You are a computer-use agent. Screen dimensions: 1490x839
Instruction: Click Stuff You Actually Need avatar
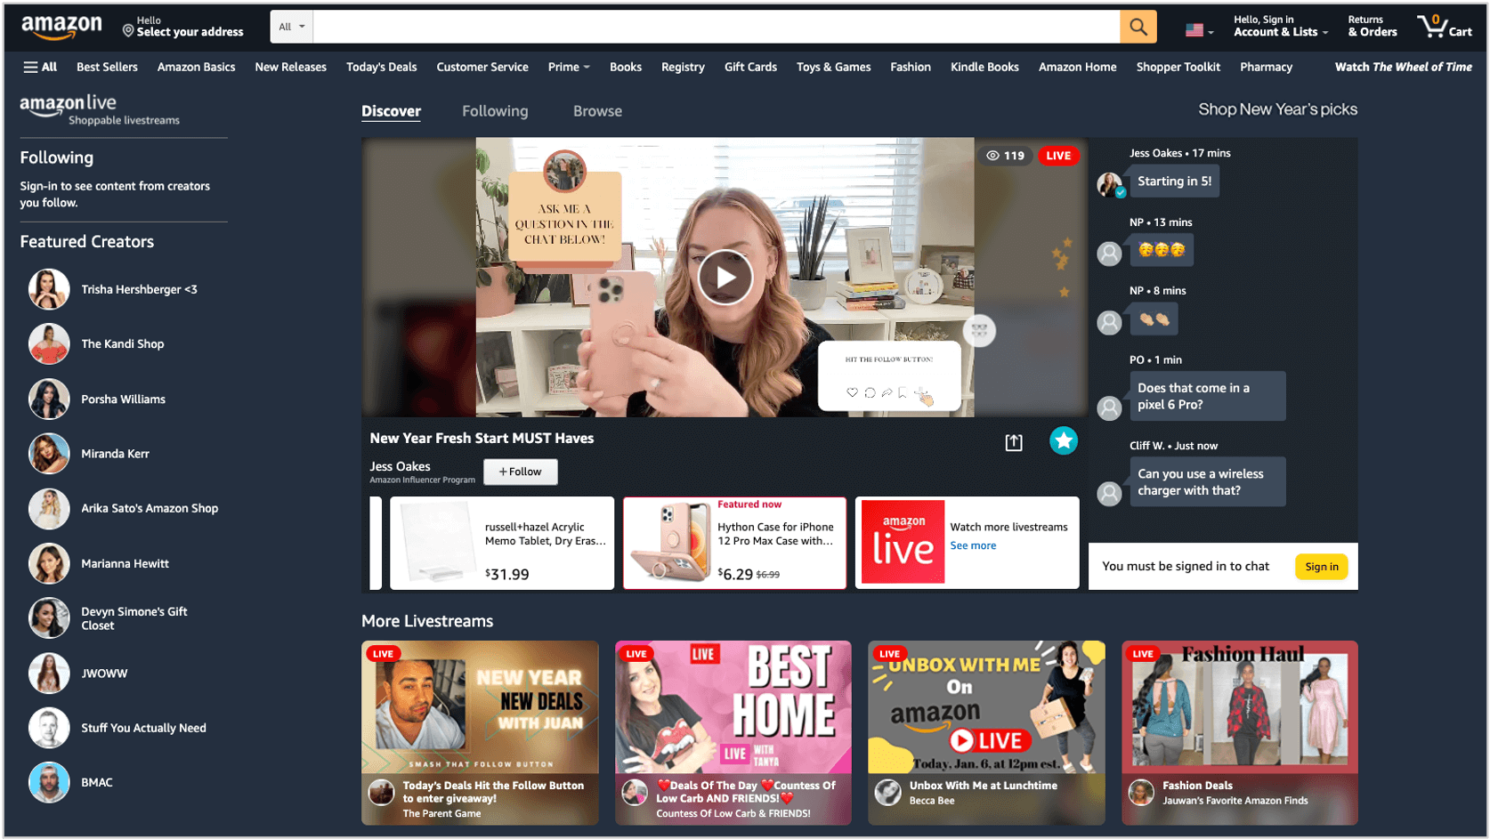click(49, 728)
